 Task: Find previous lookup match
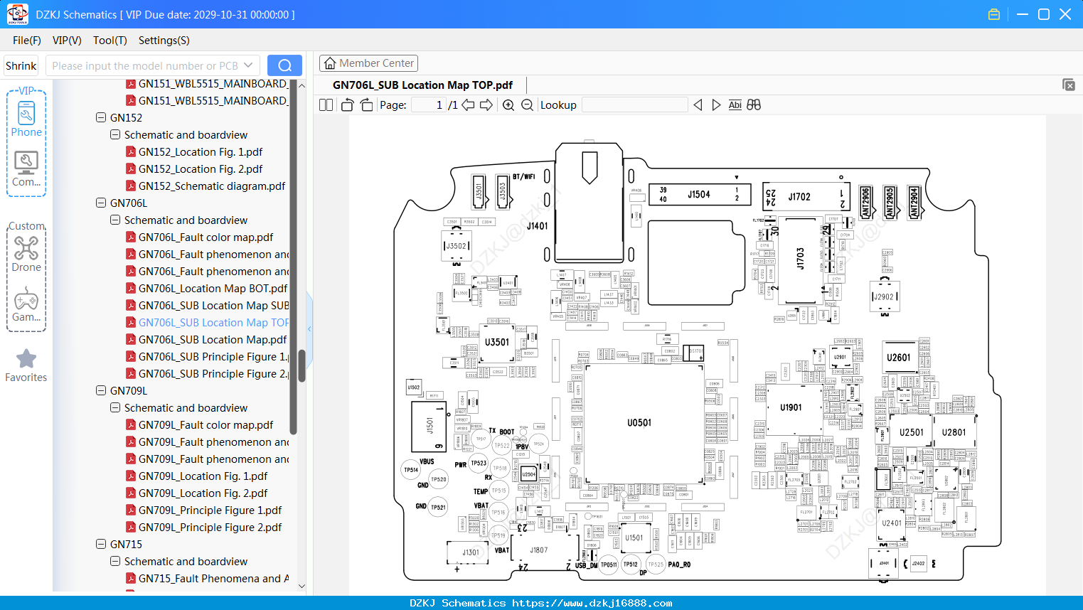click(x=698, y=105)
